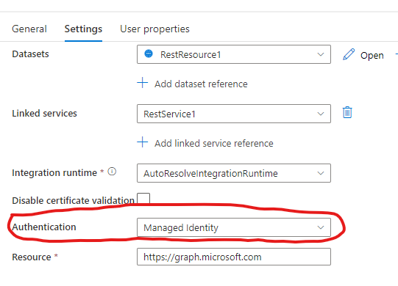The image size is (398, 286).
Task: Click the Disable certificate validation label
Action: 73,200
